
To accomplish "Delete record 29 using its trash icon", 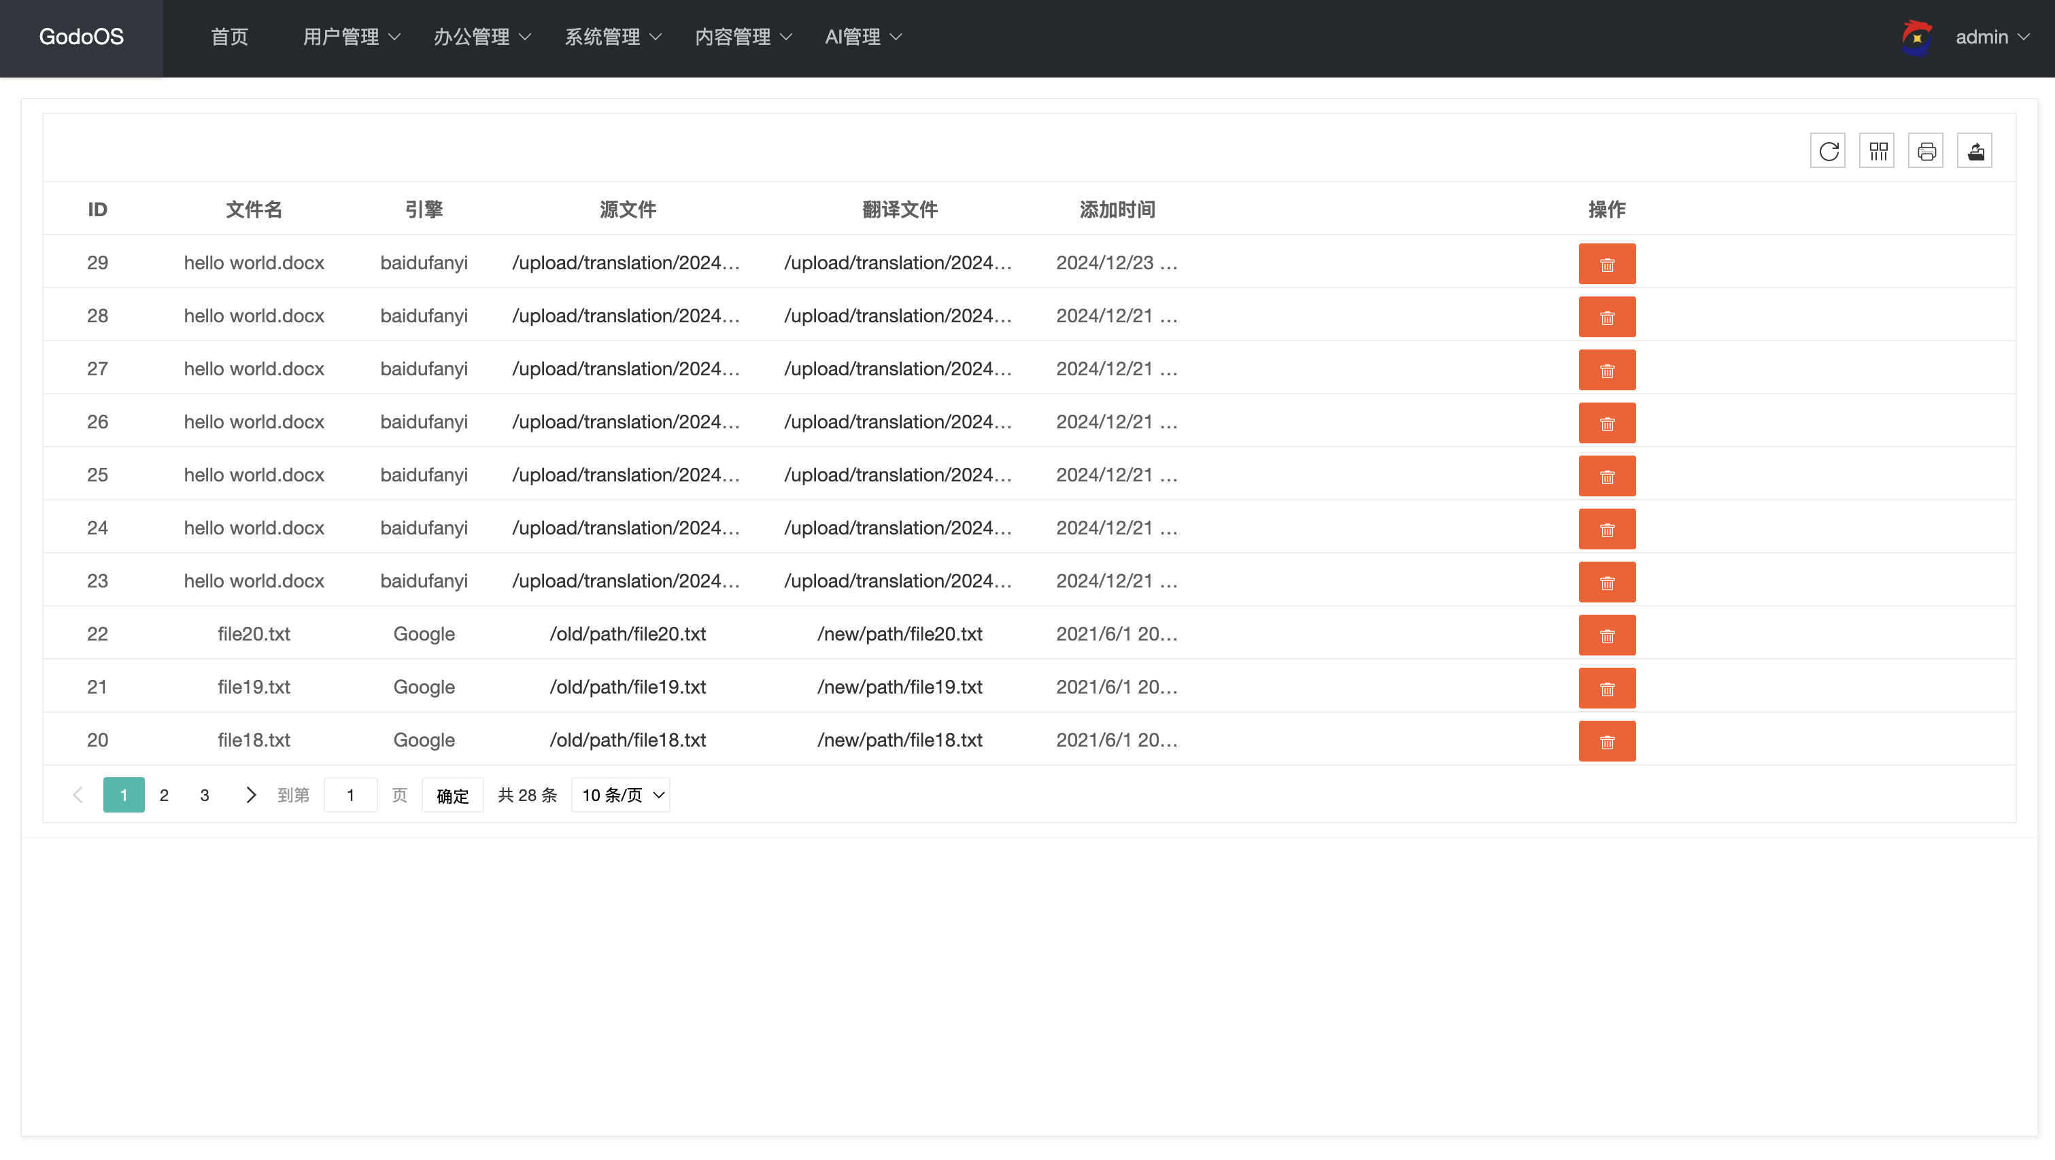I will pos(1607,263).
